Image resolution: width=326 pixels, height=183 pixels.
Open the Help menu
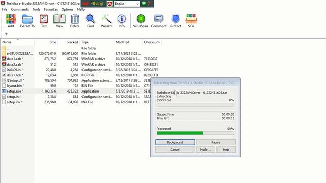tap(80, 9)
